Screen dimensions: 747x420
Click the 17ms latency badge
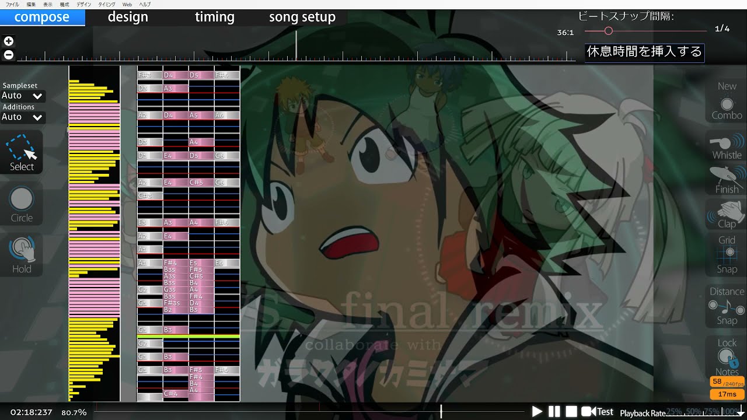pos(727,394)
